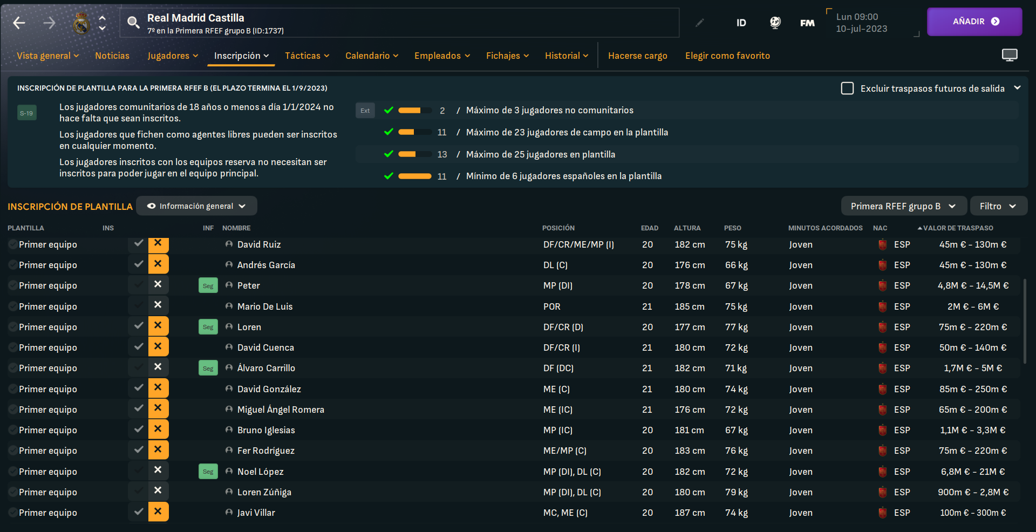Open the Inscripción tab
1036x532 pixels.
tap(241, 56)
